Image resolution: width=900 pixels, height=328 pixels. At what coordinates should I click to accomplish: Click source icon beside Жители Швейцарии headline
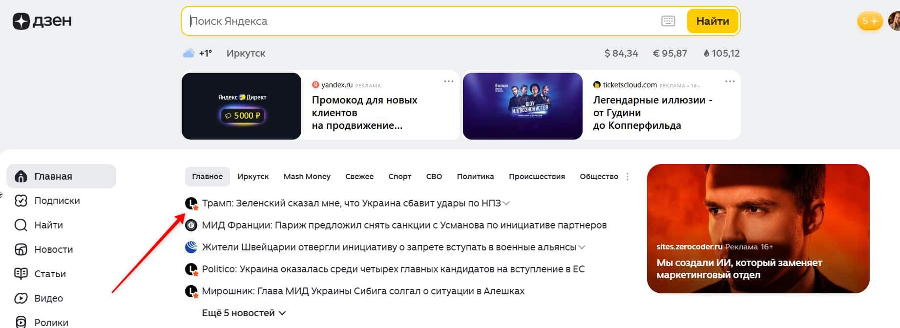click(191, 247)
